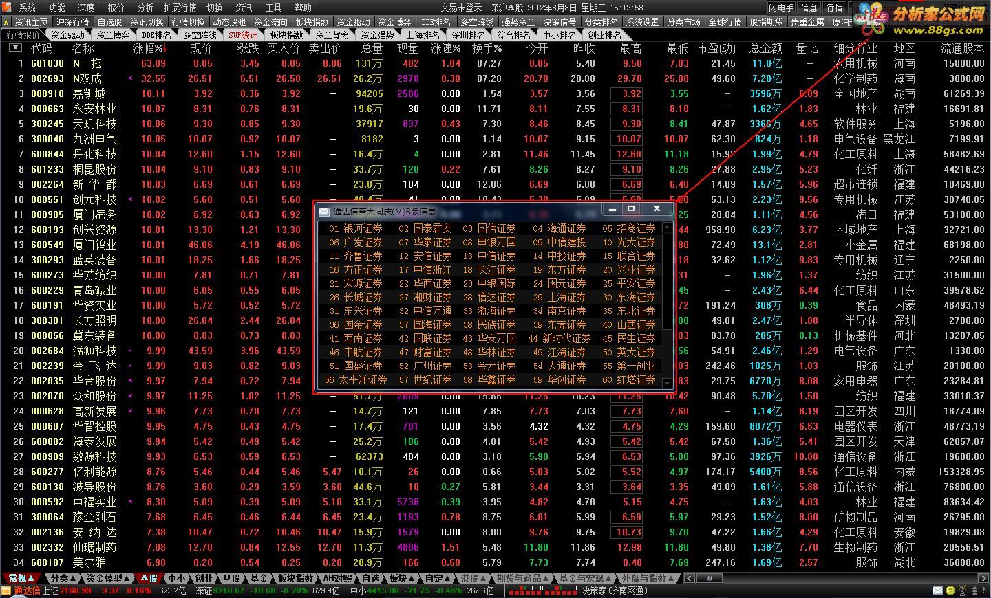Click 决策家(济南网通) server status text

[x=615, y=590]
